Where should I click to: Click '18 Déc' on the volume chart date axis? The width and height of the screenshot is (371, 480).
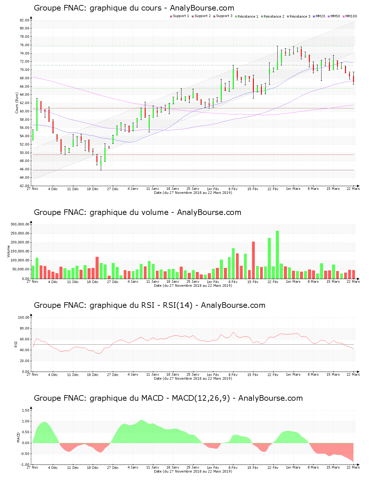pos(93,282)
